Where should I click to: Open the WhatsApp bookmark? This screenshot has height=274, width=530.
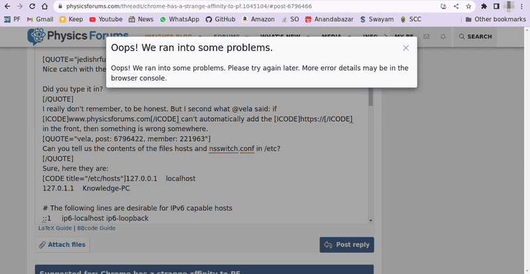coord(179,19)
